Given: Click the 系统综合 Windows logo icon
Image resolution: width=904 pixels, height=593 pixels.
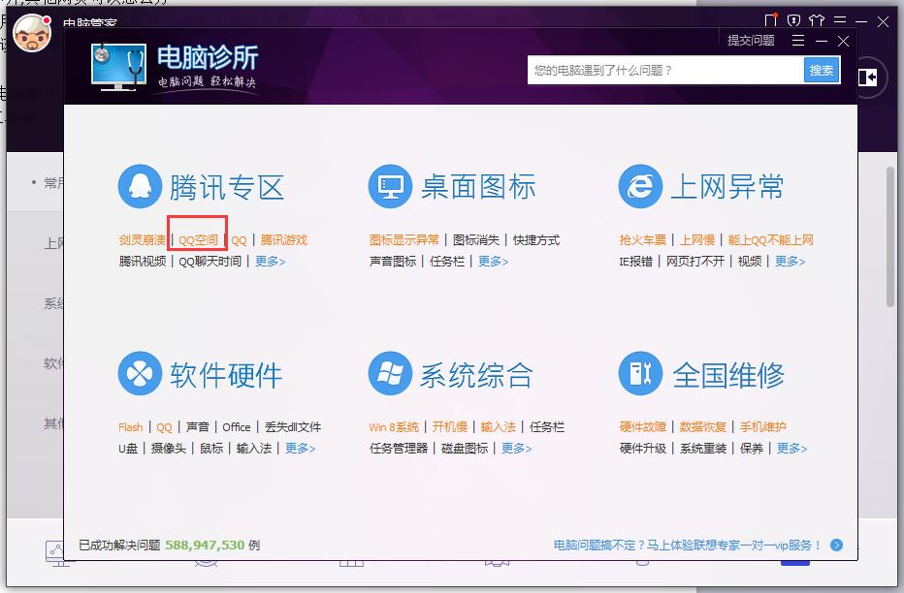Looking at the screenshot, I should [390, 373].
